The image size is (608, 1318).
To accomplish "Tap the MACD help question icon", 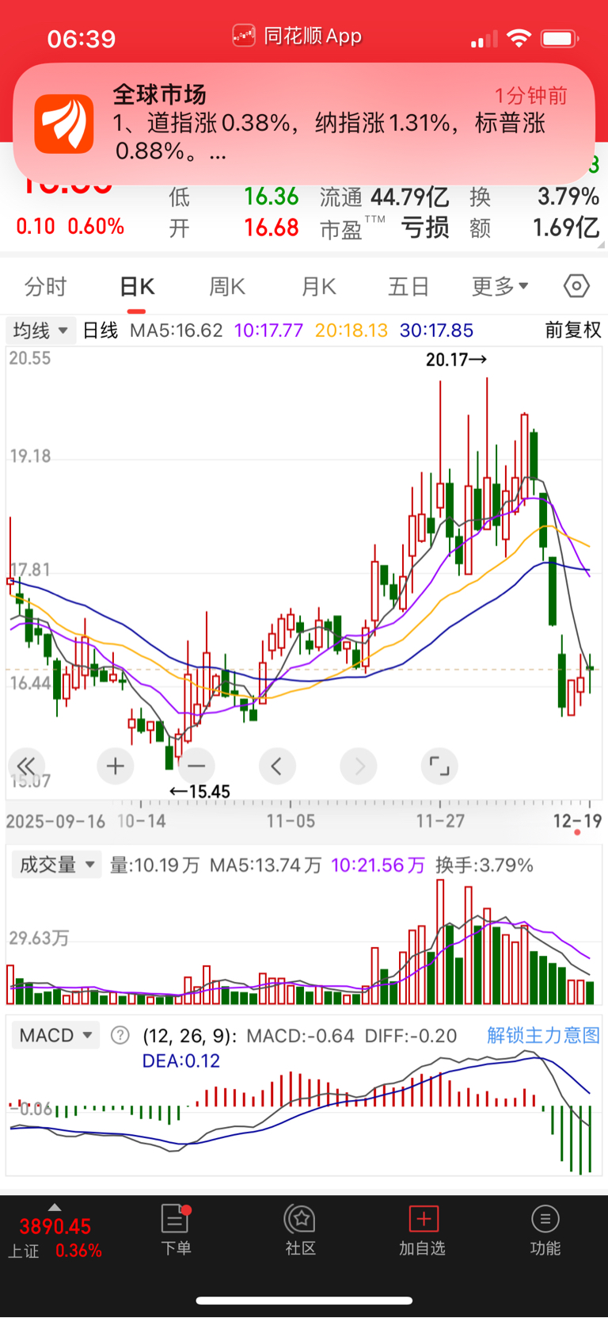I will point(120,1035).
